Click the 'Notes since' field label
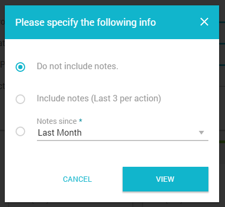 point(57,121)
